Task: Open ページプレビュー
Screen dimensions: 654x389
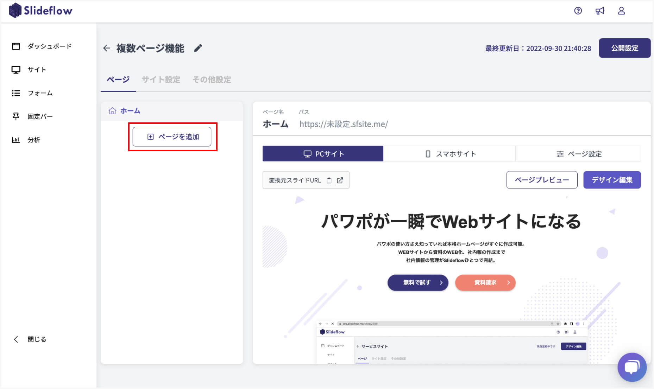Action: [542, 180]
